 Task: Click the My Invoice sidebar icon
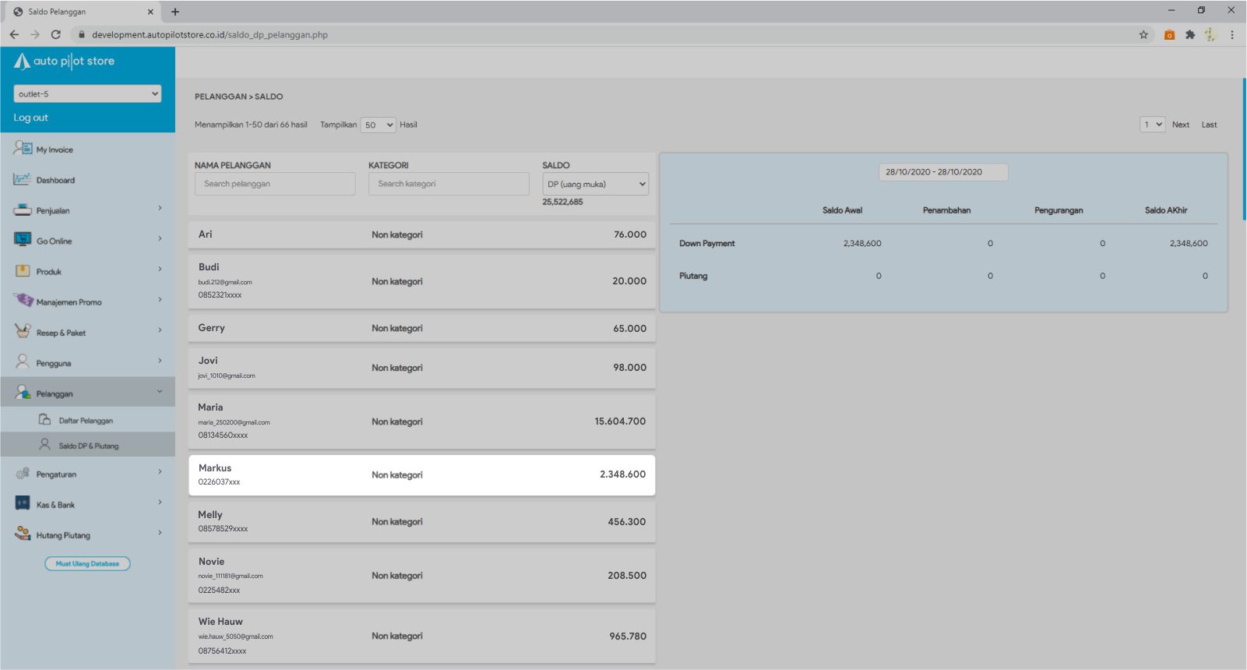[x=23, y=149]
